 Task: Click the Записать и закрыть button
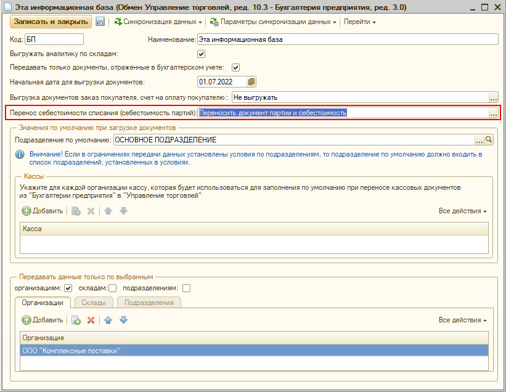(x=51, y=22)
